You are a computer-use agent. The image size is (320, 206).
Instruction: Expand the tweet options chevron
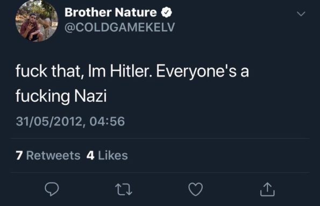tap(301, 14)
